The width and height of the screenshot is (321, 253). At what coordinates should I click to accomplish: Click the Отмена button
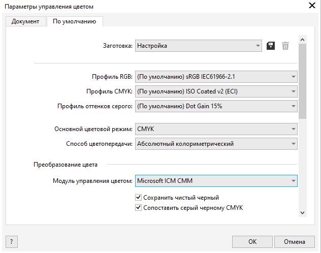click(295, 241)
